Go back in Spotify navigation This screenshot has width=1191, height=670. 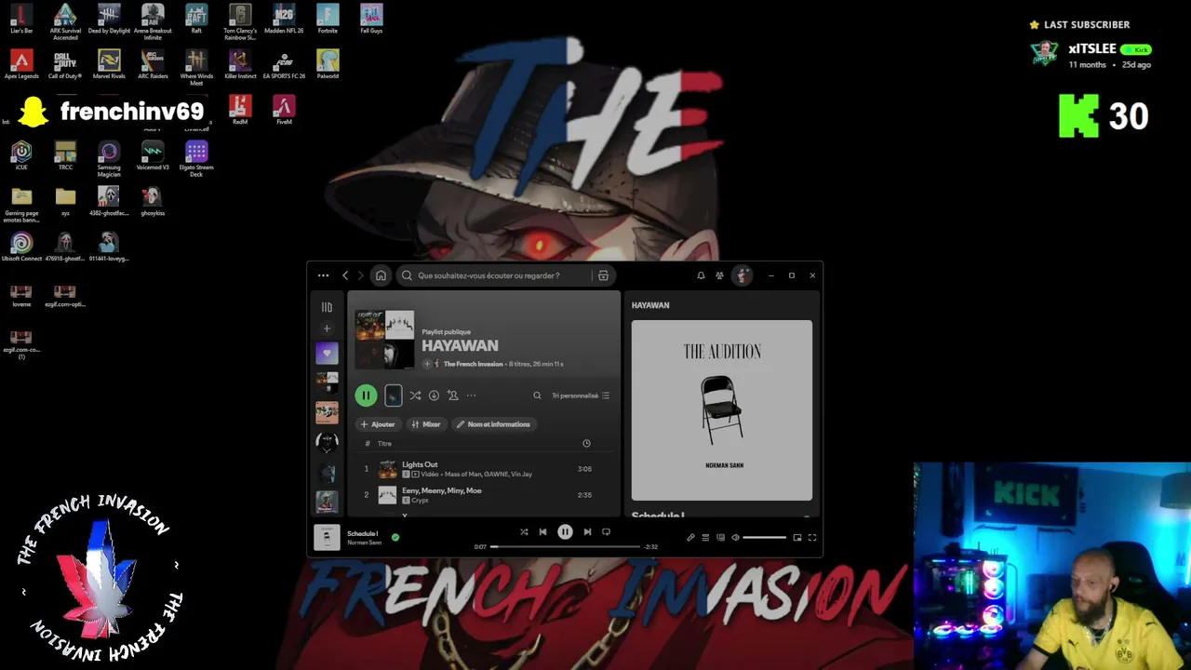click(345, 275)
